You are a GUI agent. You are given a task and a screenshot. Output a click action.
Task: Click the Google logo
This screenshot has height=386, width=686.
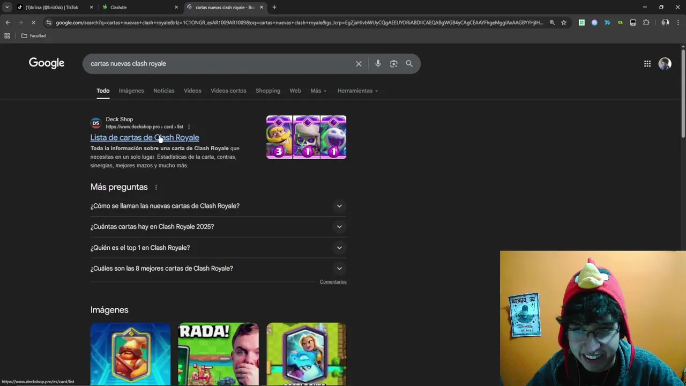pyautogui.click(x=47, y=63)
